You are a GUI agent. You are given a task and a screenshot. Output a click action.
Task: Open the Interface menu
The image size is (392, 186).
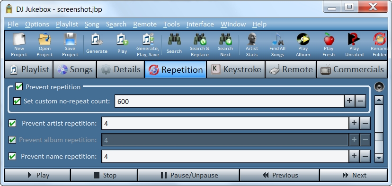coord(200,24)
